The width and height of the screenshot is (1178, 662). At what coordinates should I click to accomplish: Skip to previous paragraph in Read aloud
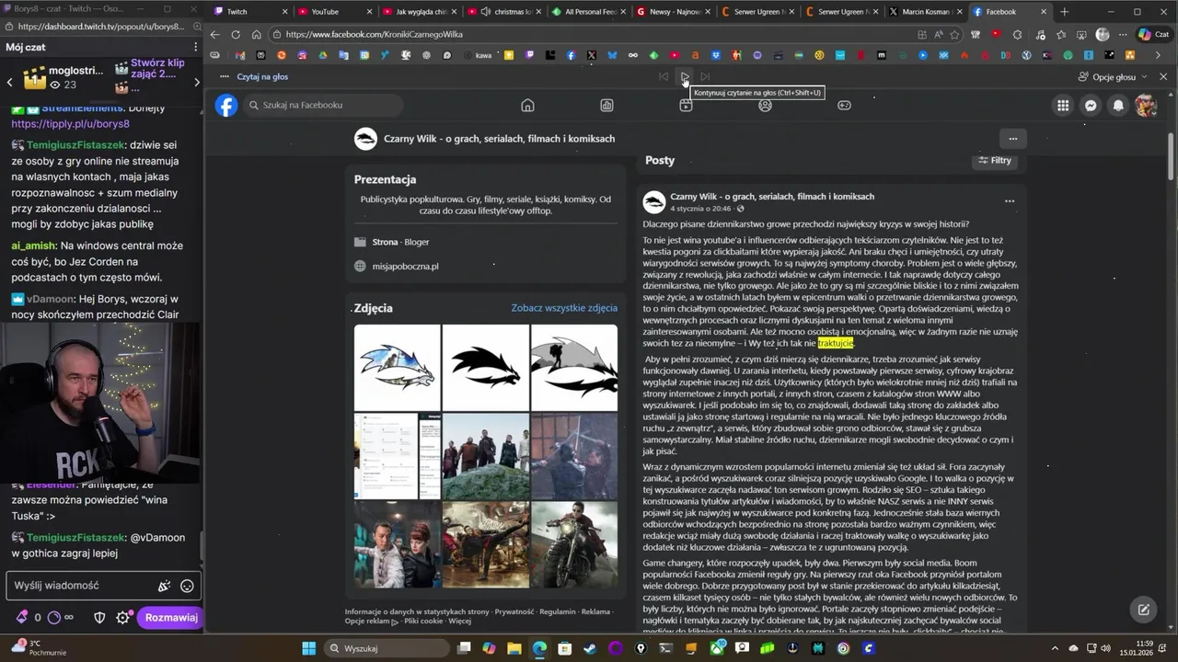click(664, 76)
